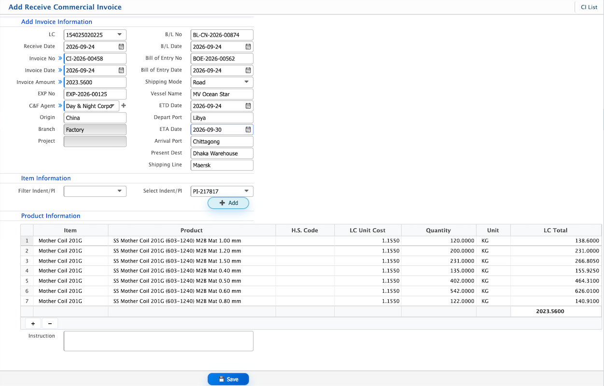Image resolution: width=604 pixels, height=386 pixels.
Task: Open the Invoice Date calendar picker
Action: (121, 70)
